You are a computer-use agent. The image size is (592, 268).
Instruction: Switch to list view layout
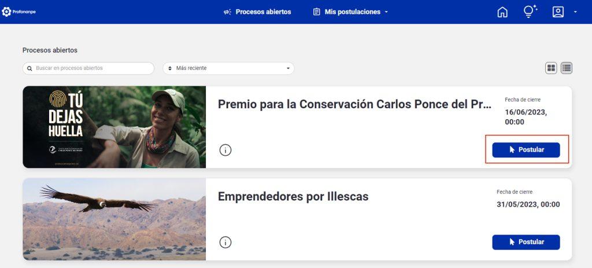(x=567, y=68)
